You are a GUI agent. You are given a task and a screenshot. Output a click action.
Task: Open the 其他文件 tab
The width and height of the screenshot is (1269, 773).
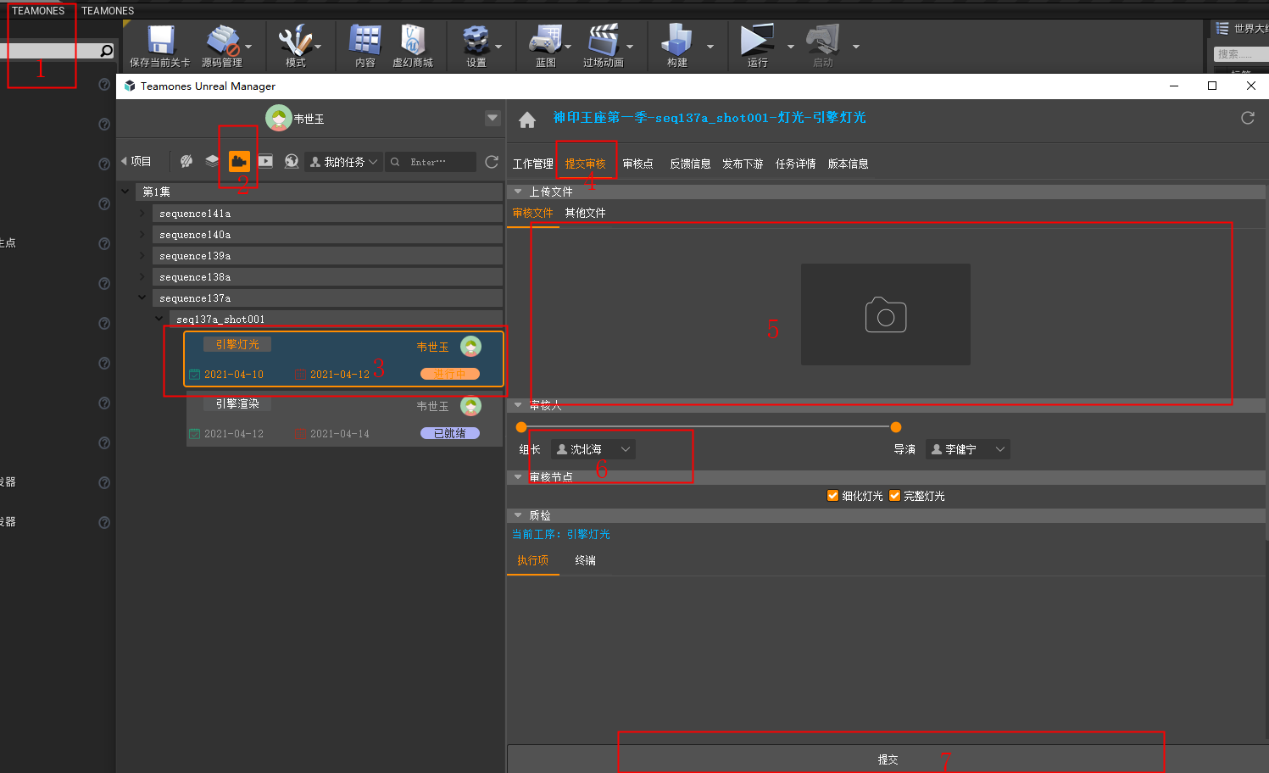click(585, 213)
